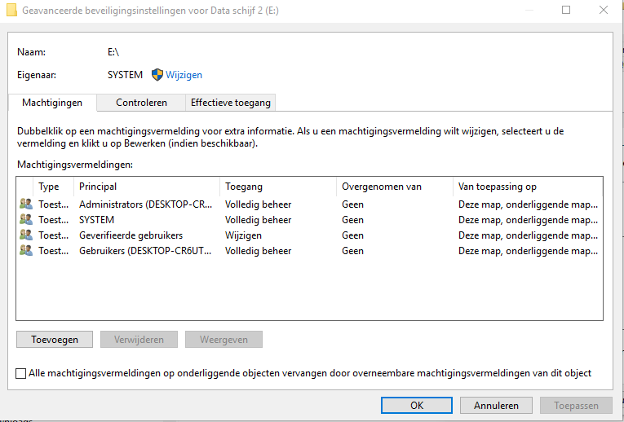Click Annuleren to cancel the dialog
The image size is (624, 422).
coord(496,405)
